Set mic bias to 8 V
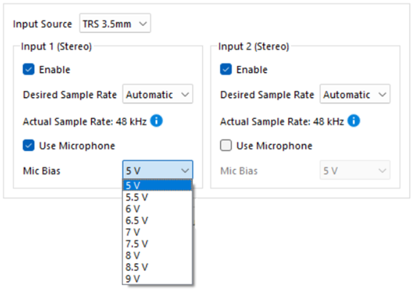 tap(158, 255)
